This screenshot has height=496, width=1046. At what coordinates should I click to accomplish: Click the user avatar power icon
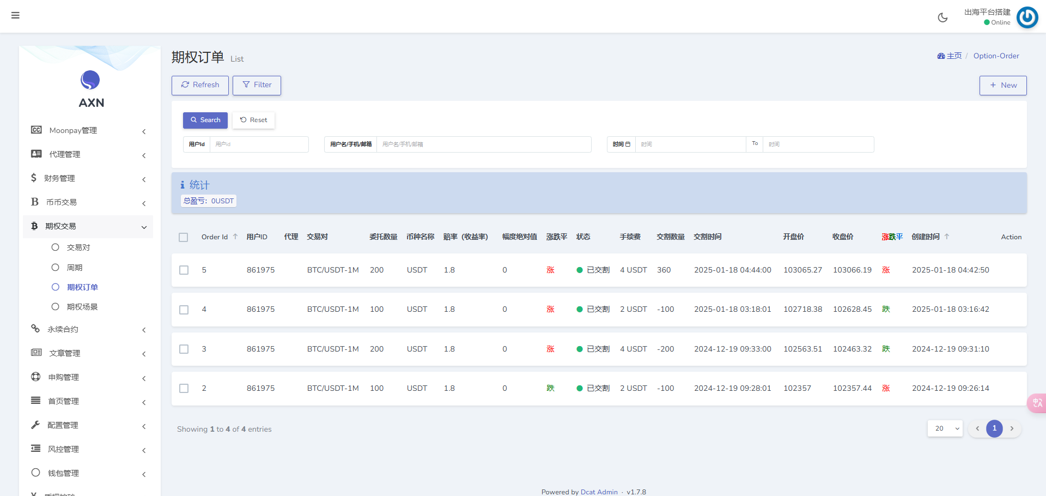1027,17
